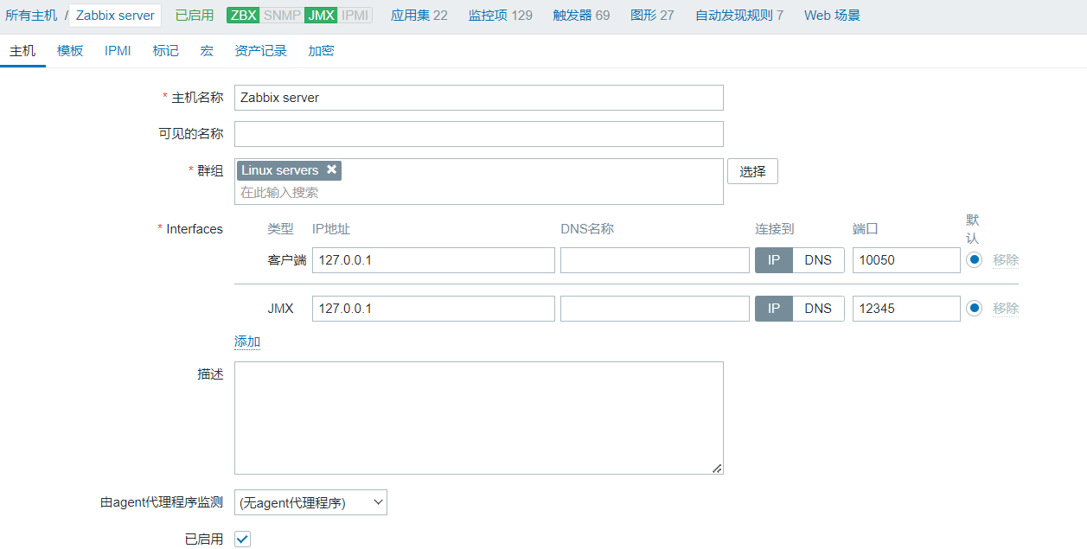
Task: Click the JMX availability indicator
Action: click(x=321, y=16)
